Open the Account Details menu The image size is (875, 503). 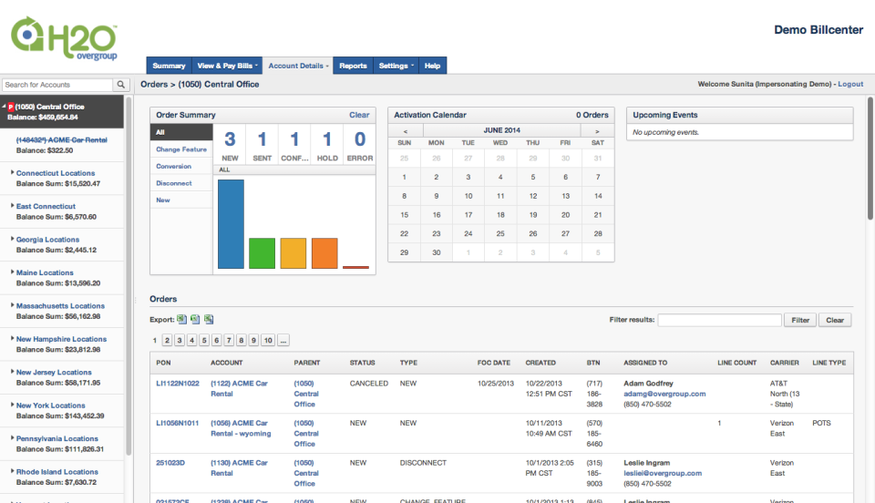(298, 66)
